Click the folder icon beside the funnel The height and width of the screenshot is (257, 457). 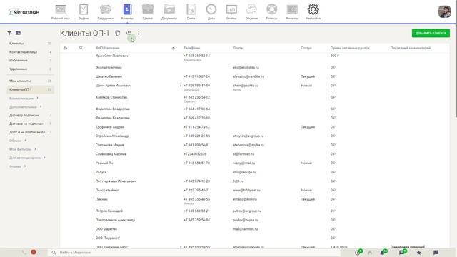point(18,33)
